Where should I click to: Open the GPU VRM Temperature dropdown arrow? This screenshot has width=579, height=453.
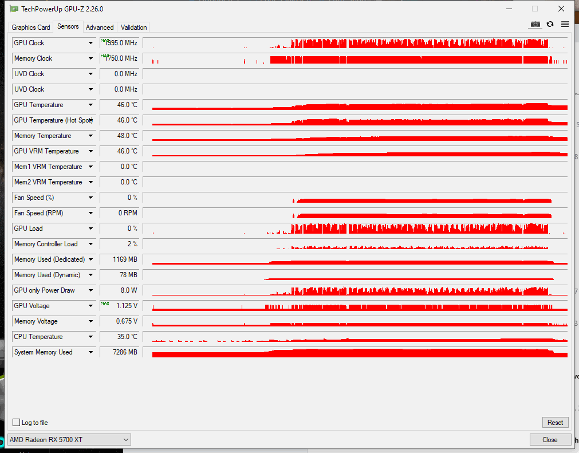click(91, 152)
